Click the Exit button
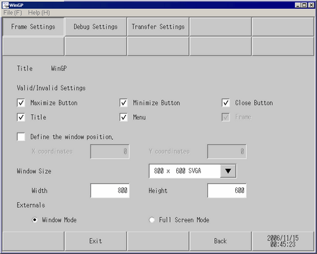Image resolution: width=317 pixels, height=254 pixels. pos(96,241)
